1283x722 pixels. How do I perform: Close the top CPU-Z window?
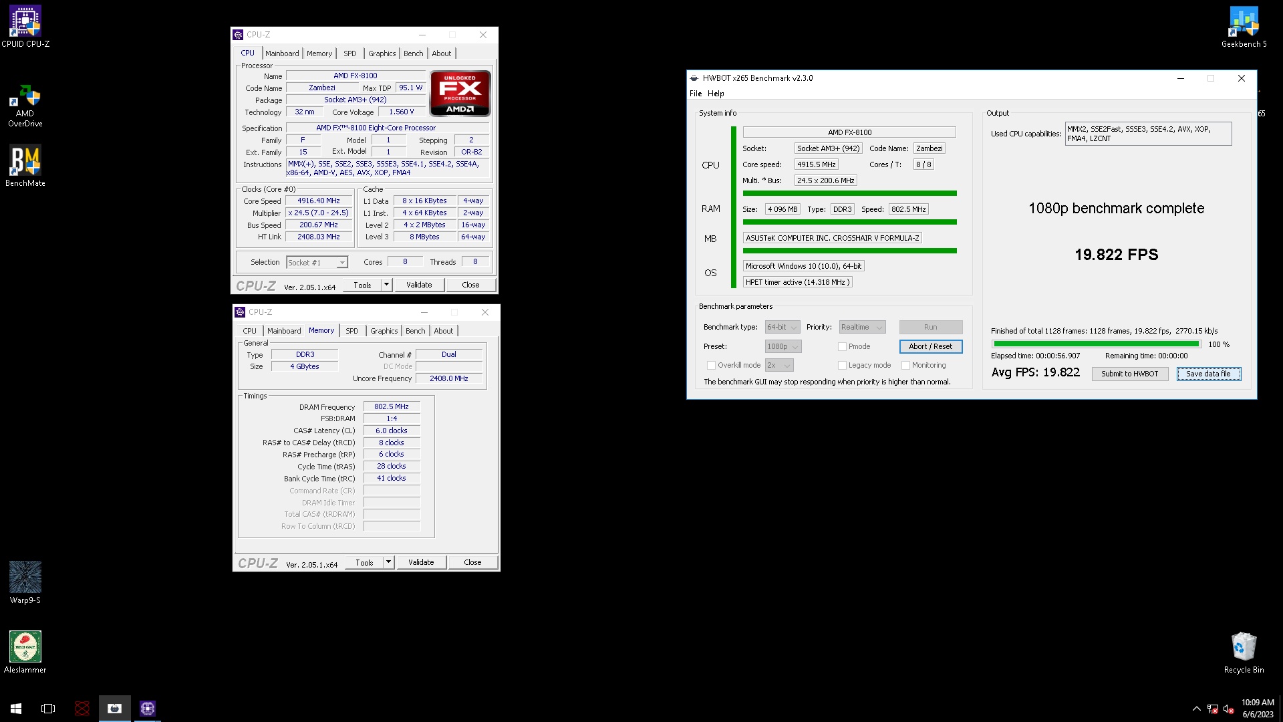[483, 35]
